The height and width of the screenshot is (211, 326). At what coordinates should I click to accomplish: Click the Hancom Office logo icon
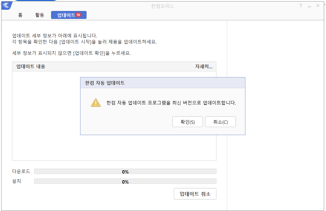(7, 5)
